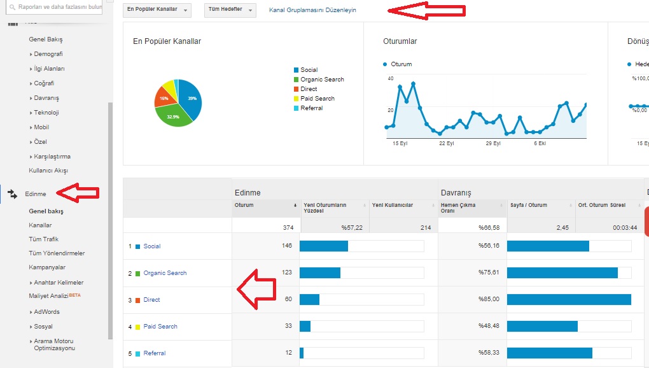Click the Referral channel link

pos(154,353)
